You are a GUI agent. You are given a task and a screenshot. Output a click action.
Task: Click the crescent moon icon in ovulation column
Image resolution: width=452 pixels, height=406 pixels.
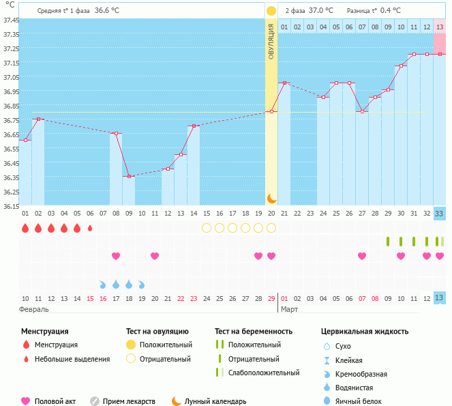(271, 198)
